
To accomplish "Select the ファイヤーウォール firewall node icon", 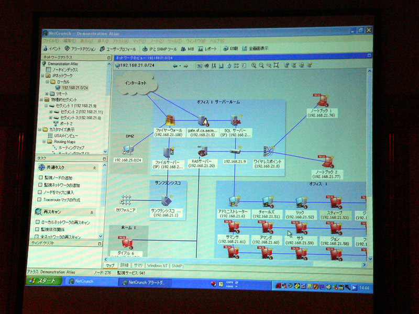I will point(170,121).
